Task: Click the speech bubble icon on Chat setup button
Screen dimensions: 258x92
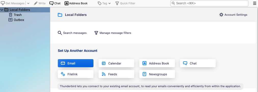Action: 185,63
